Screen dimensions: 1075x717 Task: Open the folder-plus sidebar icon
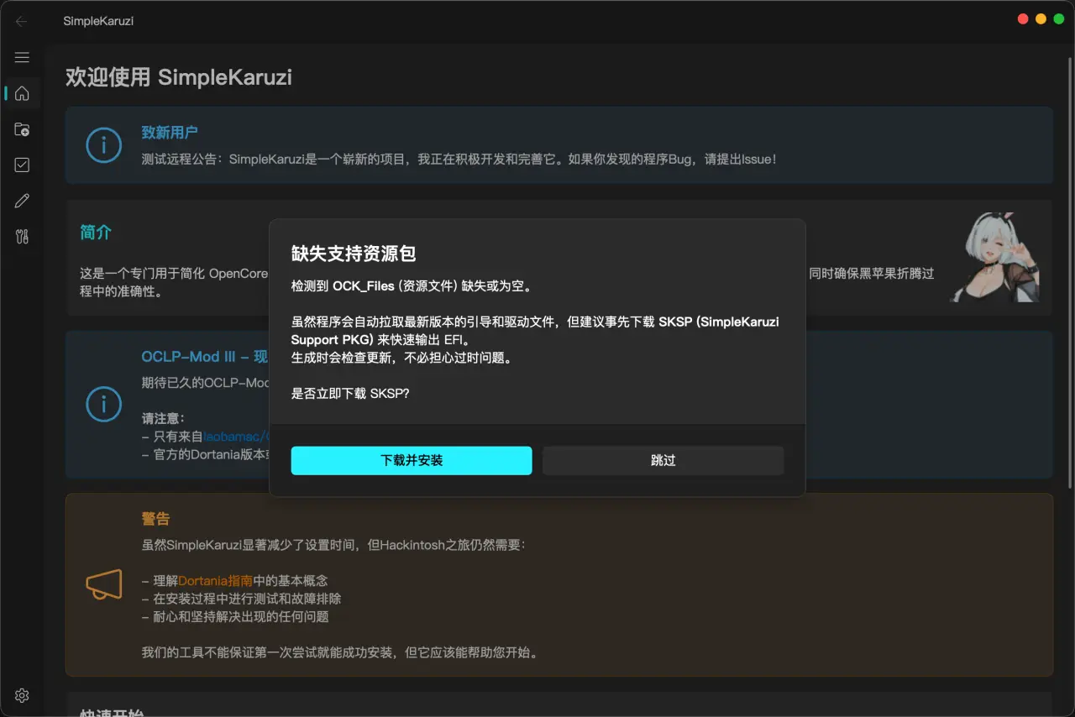point(22,129)
